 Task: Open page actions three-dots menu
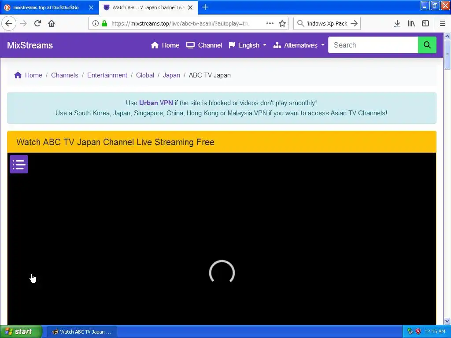click(270, 23)
